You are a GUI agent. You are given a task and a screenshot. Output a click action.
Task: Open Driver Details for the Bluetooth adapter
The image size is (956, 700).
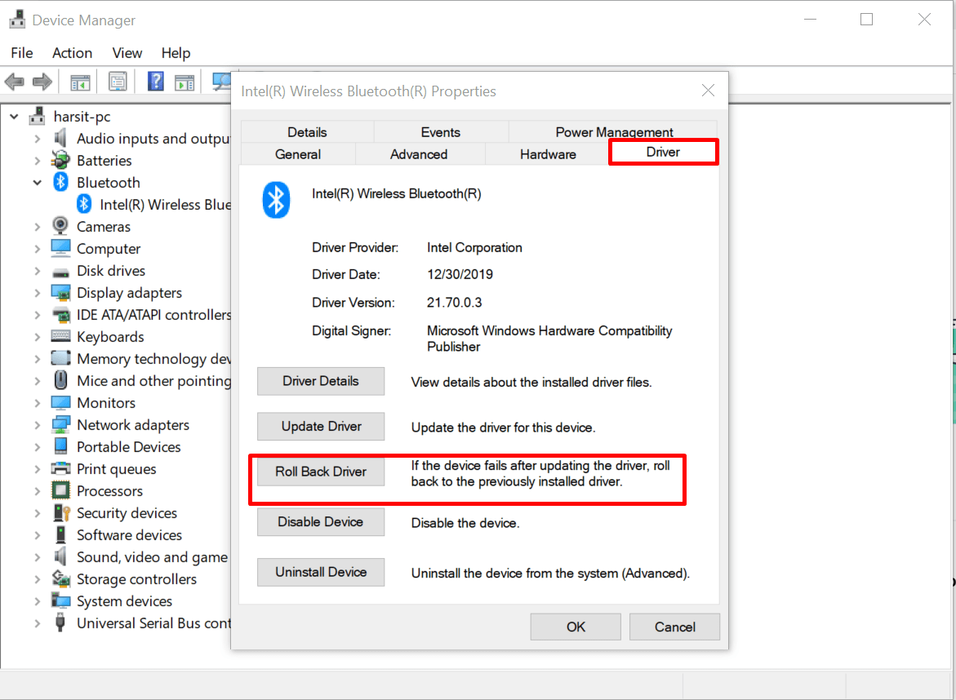tap(320, 381)
